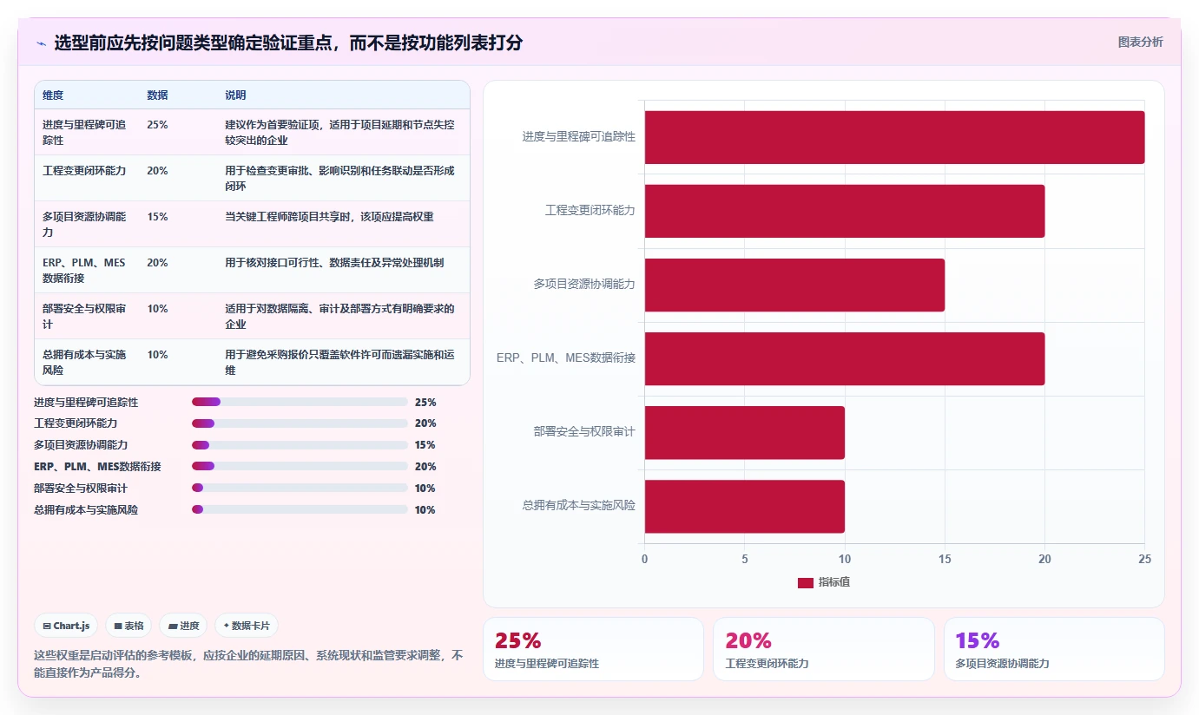The width and height of the screenshot is (1199, 715).
Task: Click the x-axis tick 10
Action: tap(844, 560)
